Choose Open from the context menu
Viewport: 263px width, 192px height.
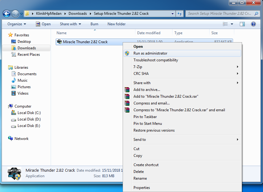point(182,47)
